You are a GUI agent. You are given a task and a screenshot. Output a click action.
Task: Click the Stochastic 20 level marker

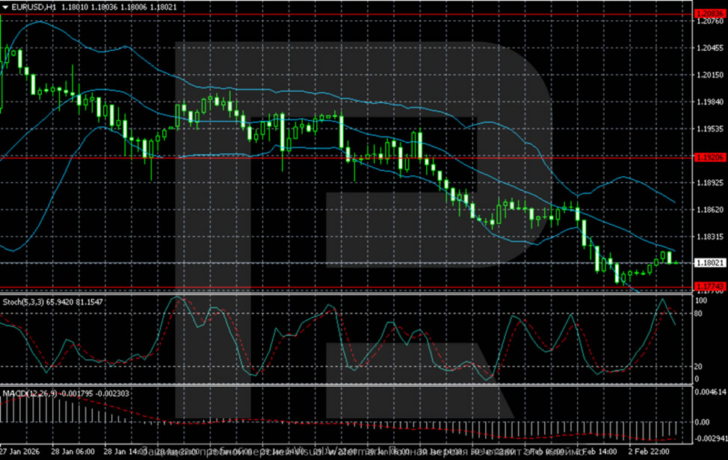tap(700, 366)
